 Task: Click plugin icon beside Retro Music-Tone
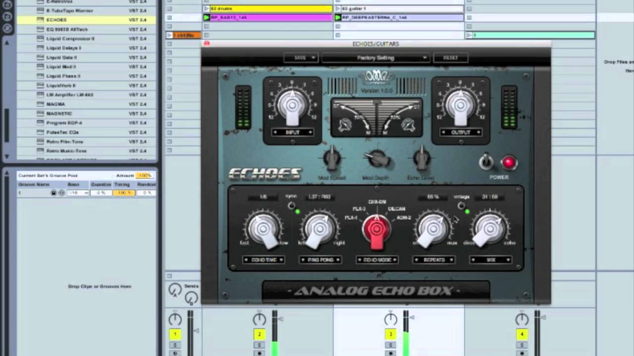click(x=41, y=151)
